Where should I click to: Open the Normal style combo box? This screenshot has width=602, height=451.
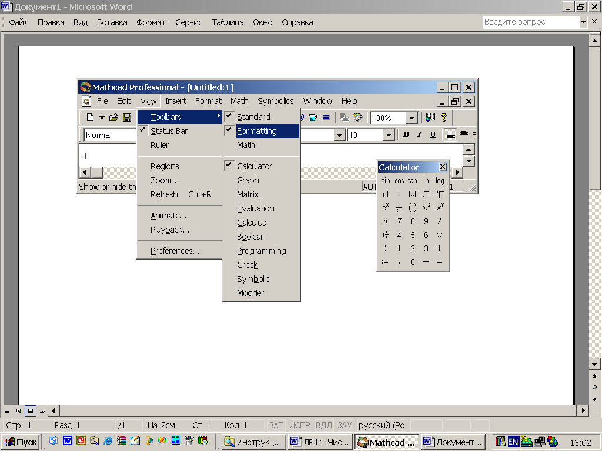point(111,135)
